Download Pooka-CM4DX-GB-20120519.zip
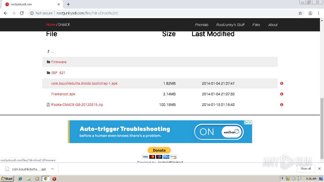This screenshot has height=182, width=324. (x=77, y=105)
